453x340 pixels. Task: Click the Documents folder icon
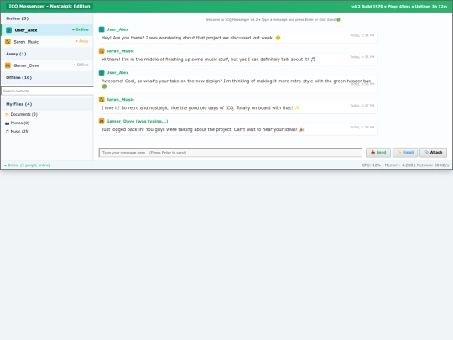coord(8,114)
